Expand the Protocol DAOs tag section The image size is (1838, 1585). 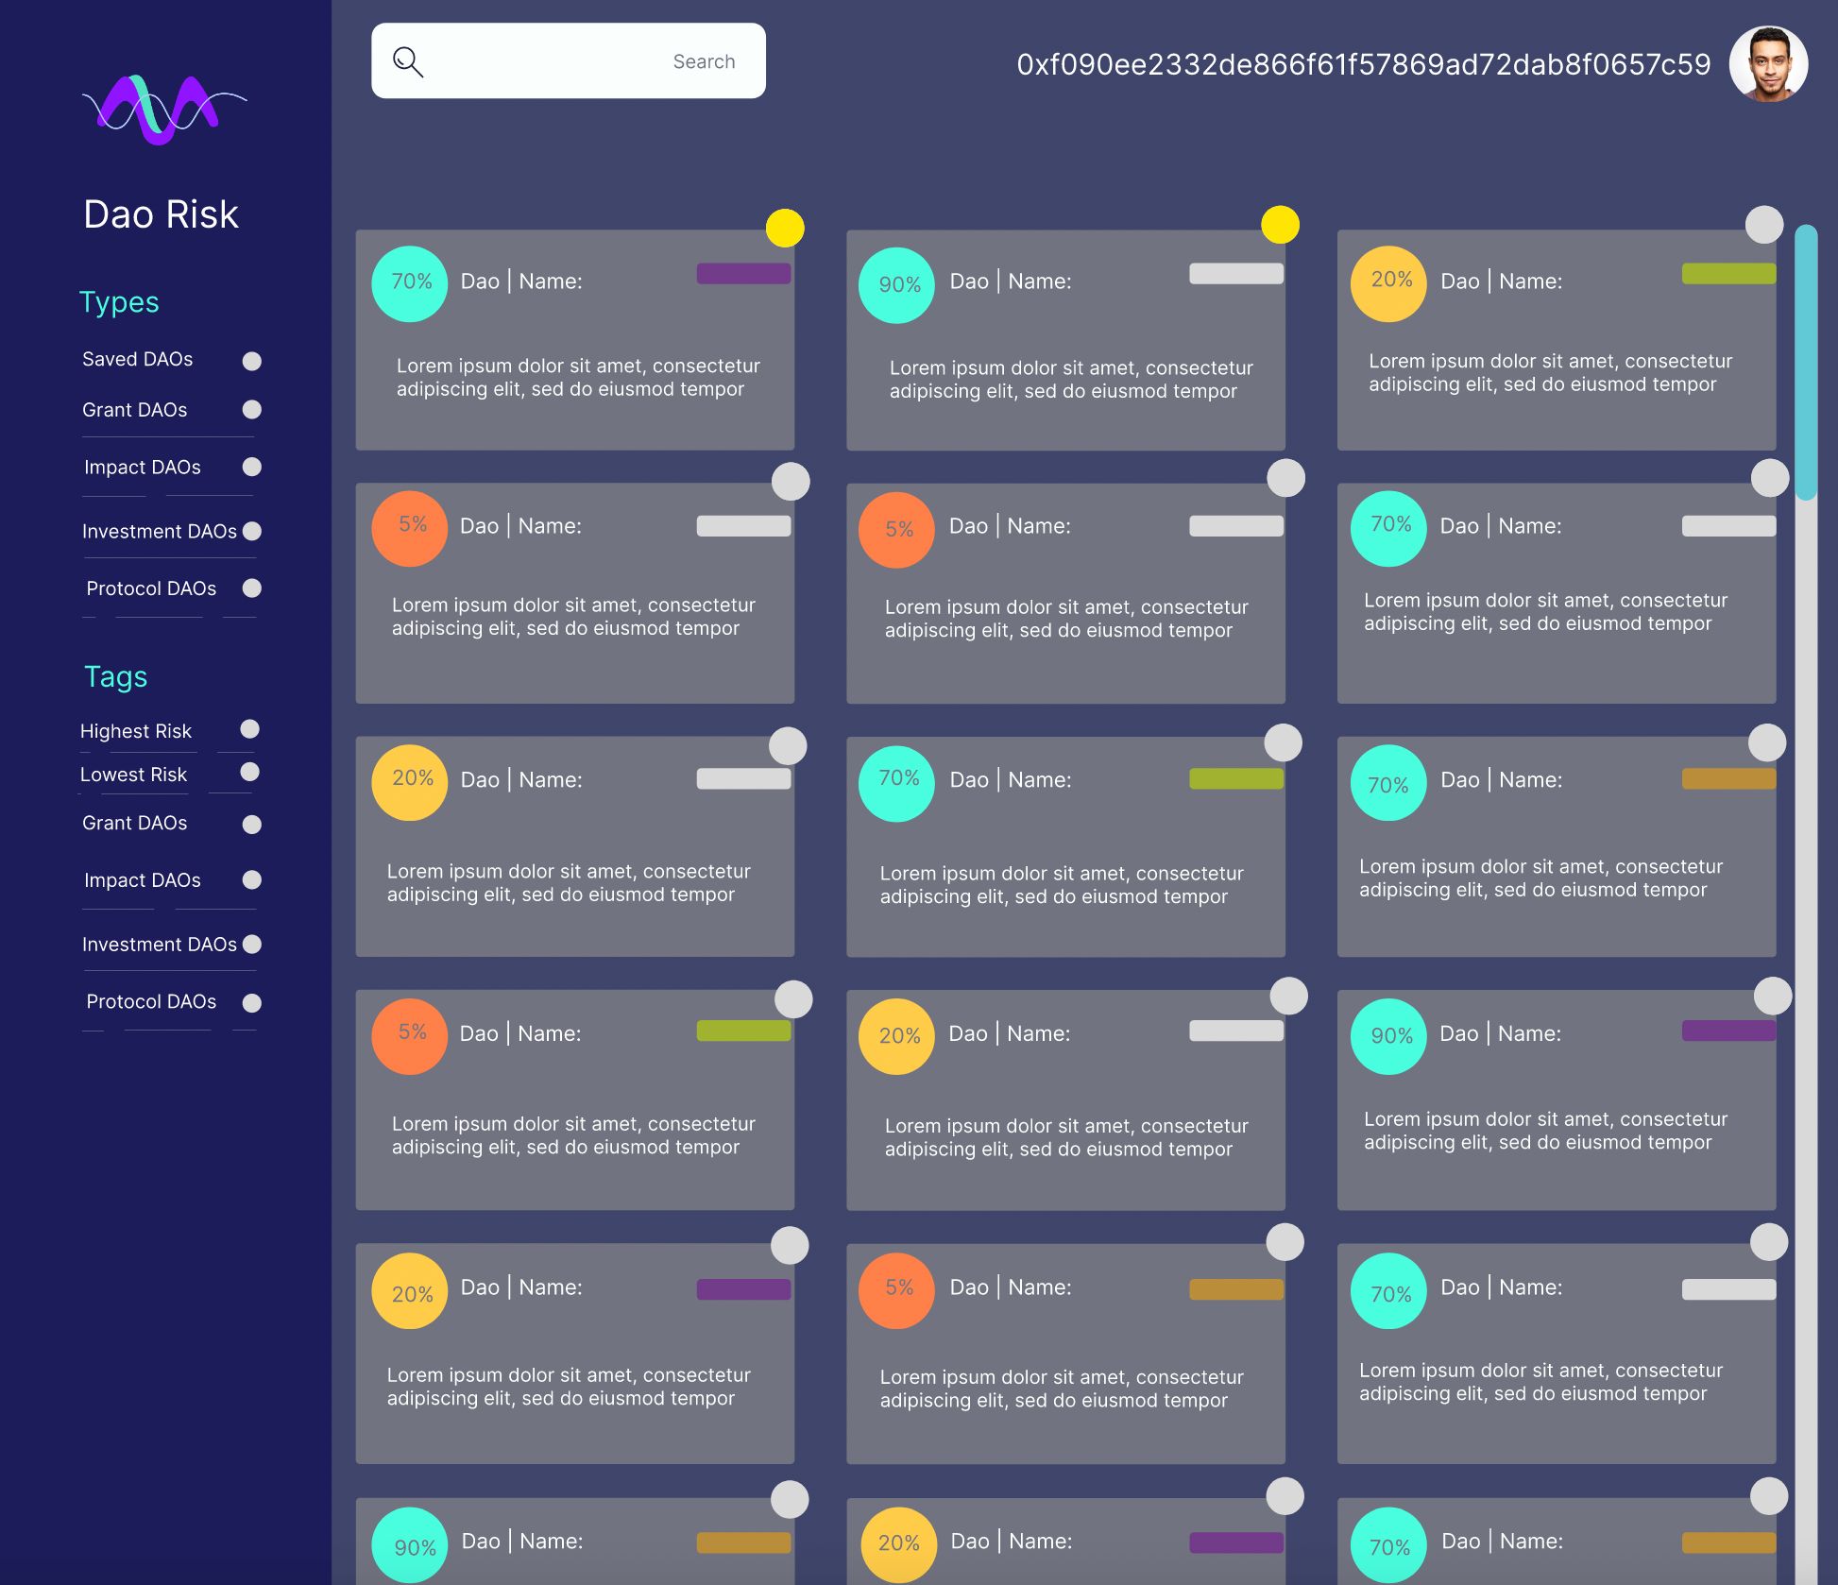coord(248,1002)
